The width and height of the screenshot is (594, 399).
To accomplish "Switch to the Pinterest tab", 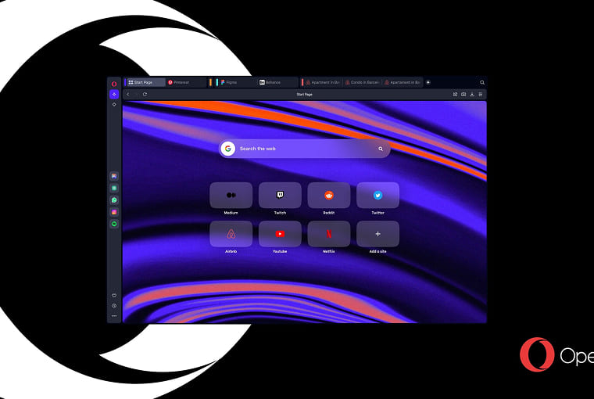I will click(x=185, y=82).
